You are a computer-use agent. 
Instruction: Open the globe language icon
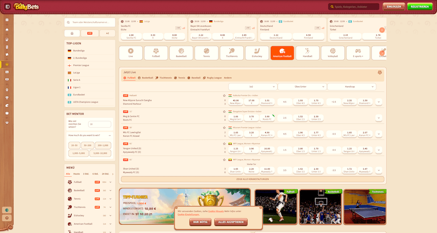(7, 210)
